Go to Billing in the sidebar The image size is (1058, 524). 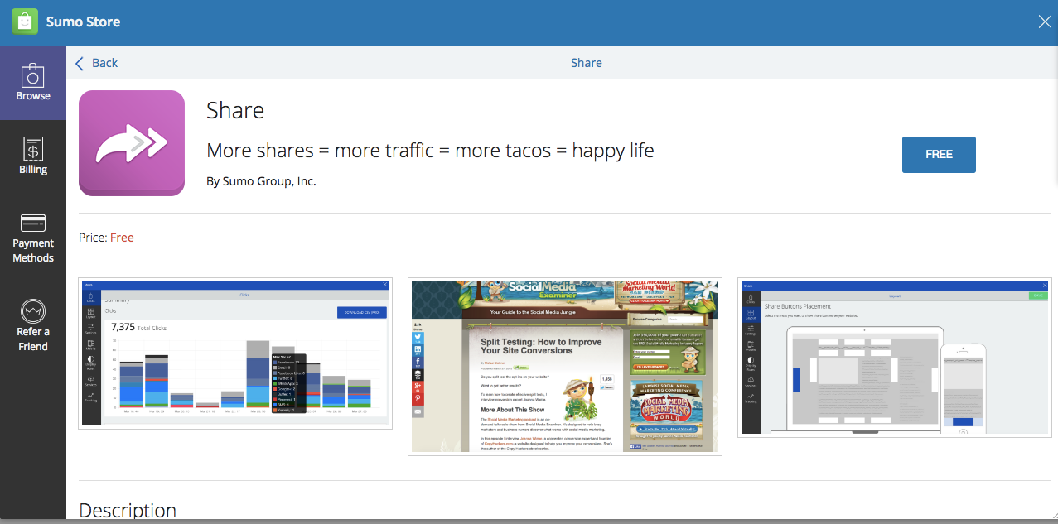(33, 156)
